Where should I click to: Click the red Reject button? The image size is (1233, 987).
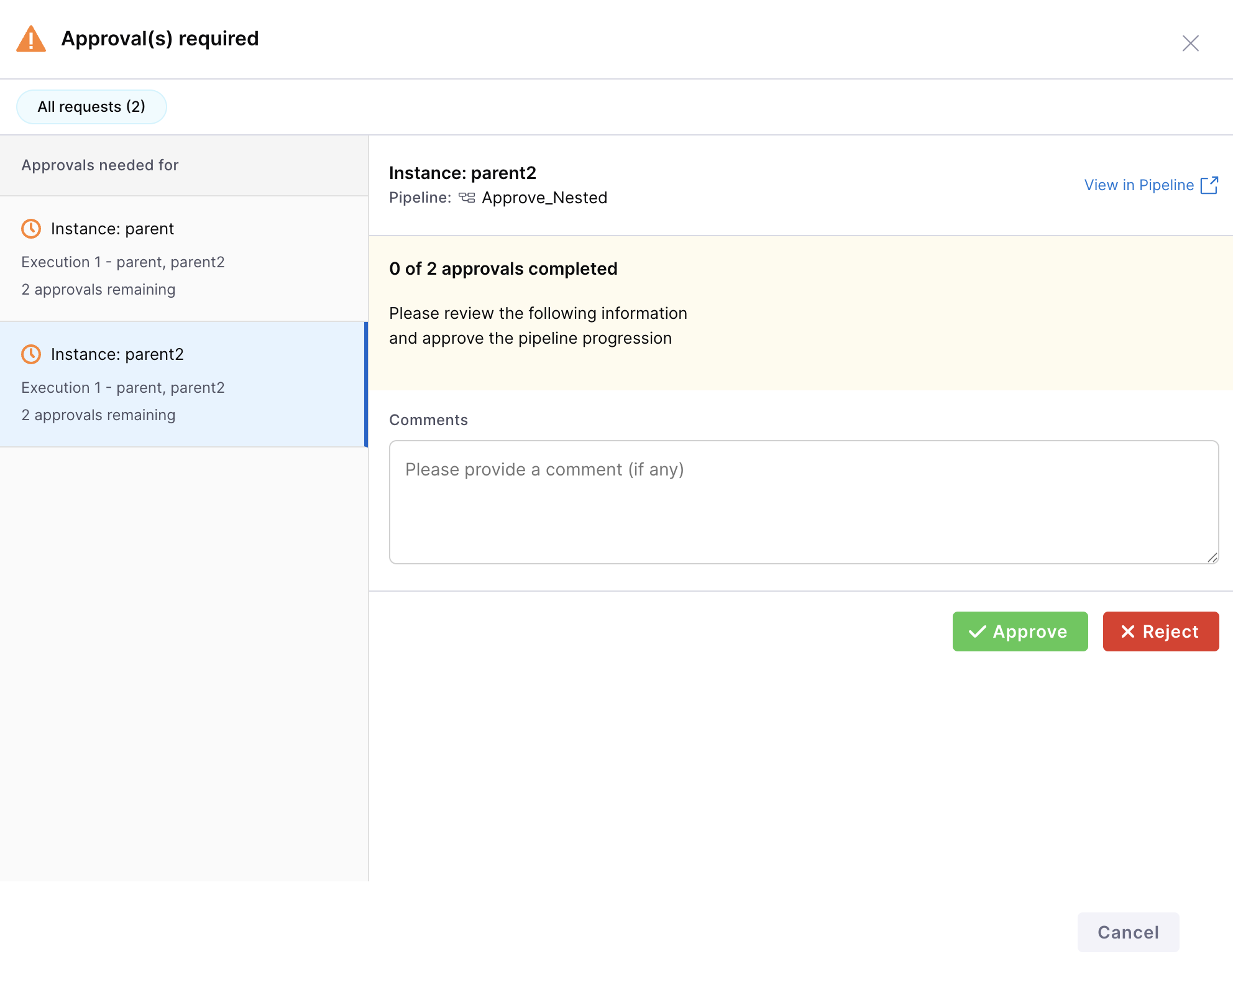(x=1160, y=631)
